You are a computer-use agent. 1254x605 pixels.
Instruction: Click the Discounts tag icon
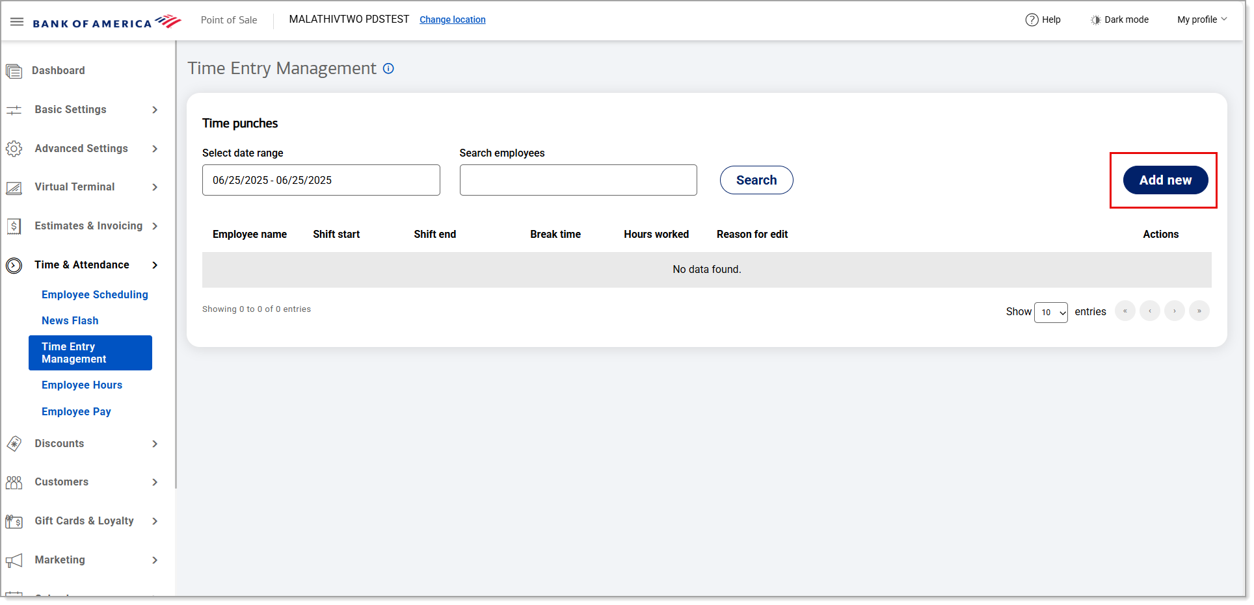coord(14,444)
